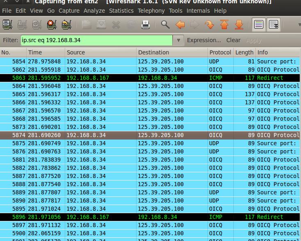Sort by the No. column header
The height and width of the screenshot is (241, 301).
click(13, 52)
